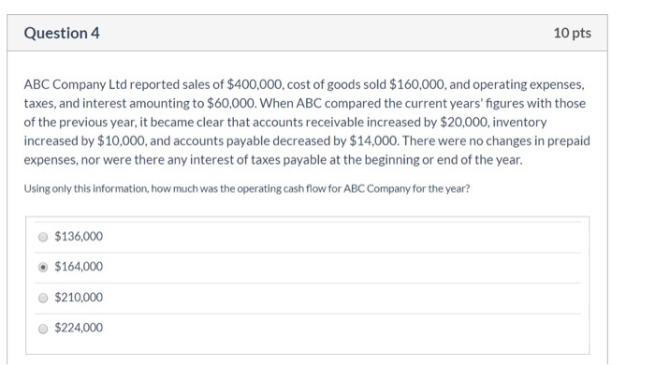The image size is (655, 365).
Task: Choose the $210,000 radio button
Action: (x=43, y=298)
